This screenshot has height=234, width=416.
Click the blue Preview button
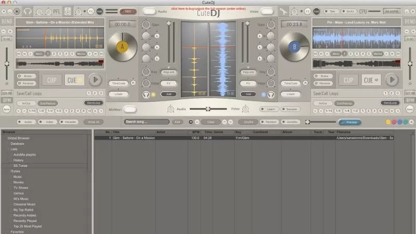pyautogui.click(x=349, y=122)
